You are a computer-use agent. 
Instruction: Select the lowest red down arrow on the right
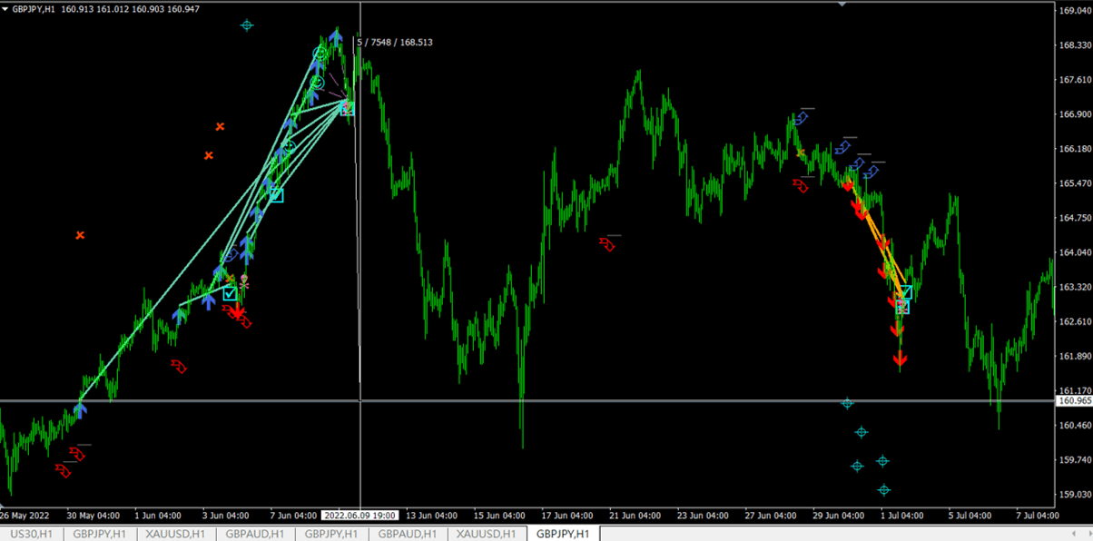tap(901, 360)
